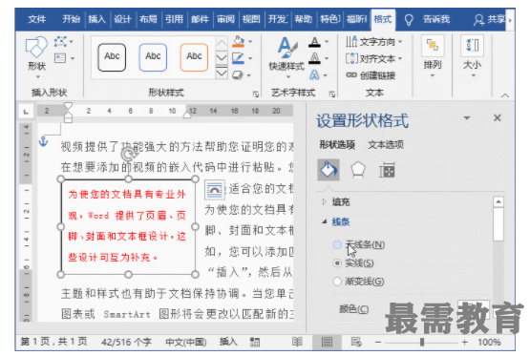Apply the orange outline Abc shape style
This screenshot has height=356, width=530.
pyautogui.click(x=194, y=57)
